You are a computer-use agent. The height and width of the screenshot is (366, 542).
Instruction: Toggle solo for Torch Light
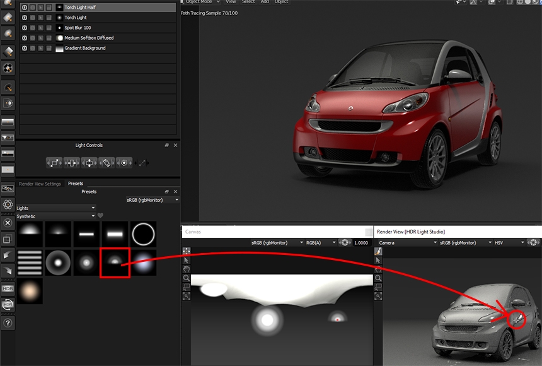(x=33, y=18)
